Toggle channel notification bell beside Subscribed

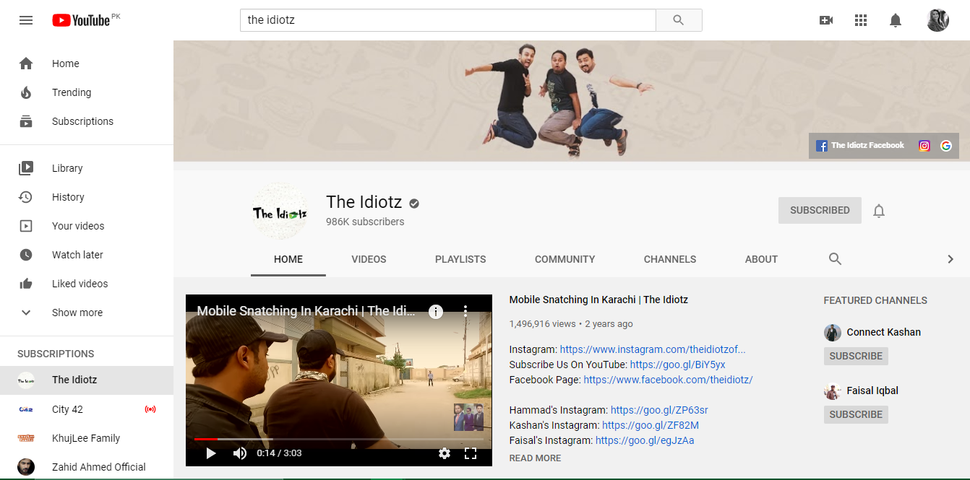pos(879,211)
